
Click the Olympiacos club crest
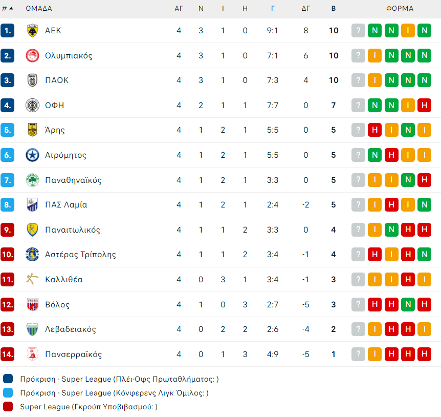point(32,55)
